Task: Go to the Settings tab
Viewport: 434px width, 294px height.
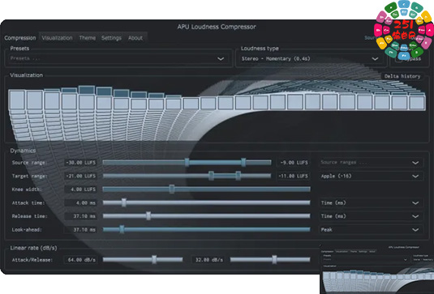Action: coord(111,38)
